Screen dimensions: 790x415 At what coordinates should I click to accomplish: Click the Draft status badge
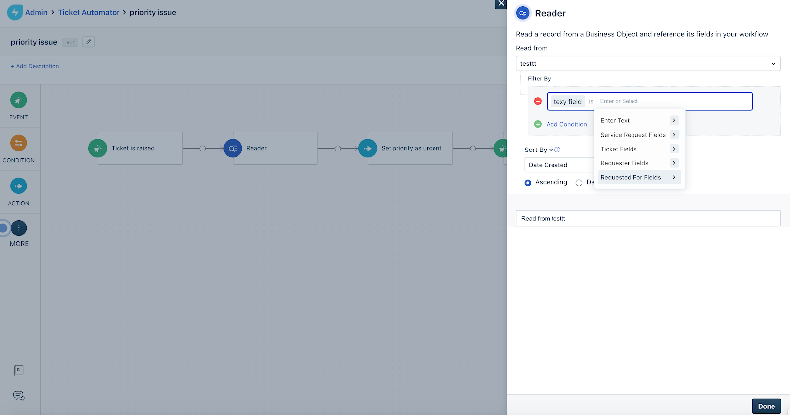pos(70,42)
